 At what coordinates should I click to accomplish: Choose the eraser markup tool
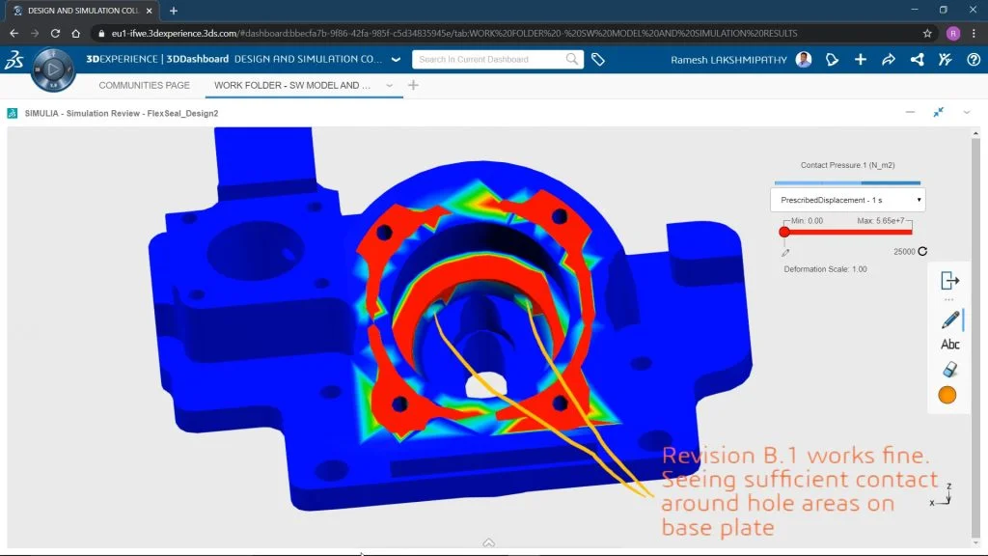point(949,370)
